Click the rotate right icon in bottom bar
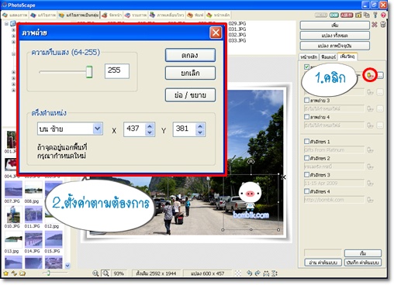394x285 pixels. coord(257,273)
